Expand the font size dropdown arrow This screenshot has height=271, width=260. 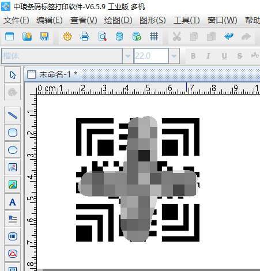point(174,56)
